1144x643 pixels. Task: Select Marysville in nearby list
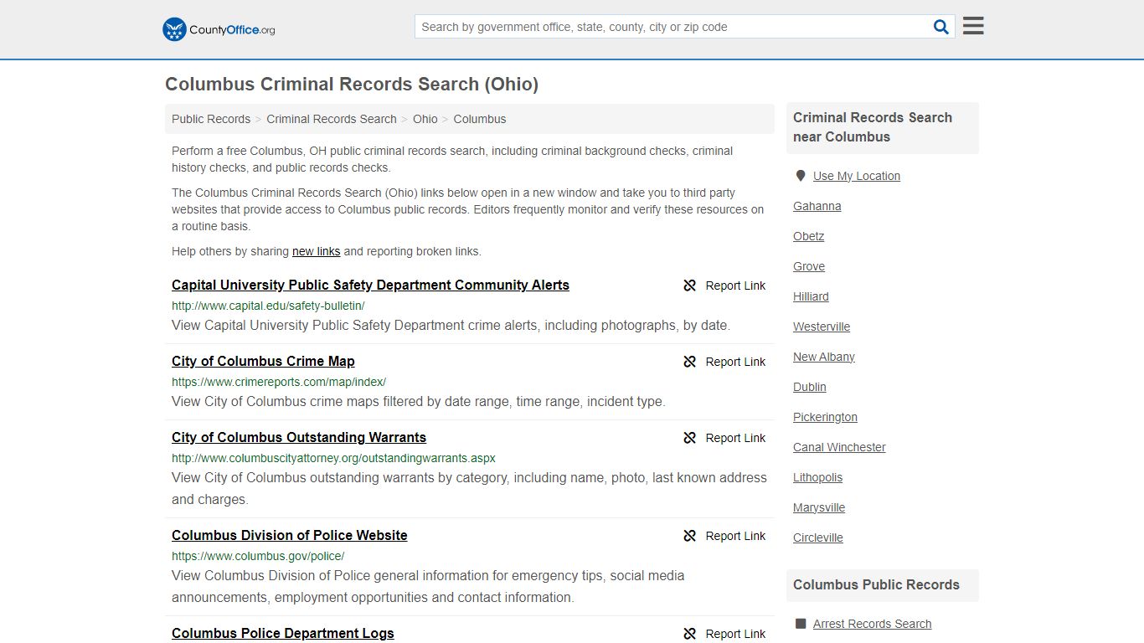pyautogui.click(x=819, y=507)
